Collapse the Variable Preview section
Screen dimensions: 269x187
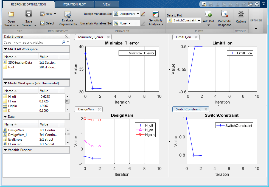click(x=5, y=150)
